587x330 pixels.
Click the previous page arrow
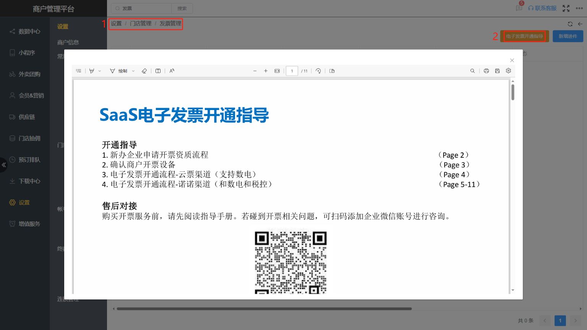(x=545, y=320)
